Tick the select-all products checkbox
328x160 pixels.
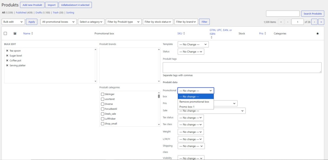5,33
